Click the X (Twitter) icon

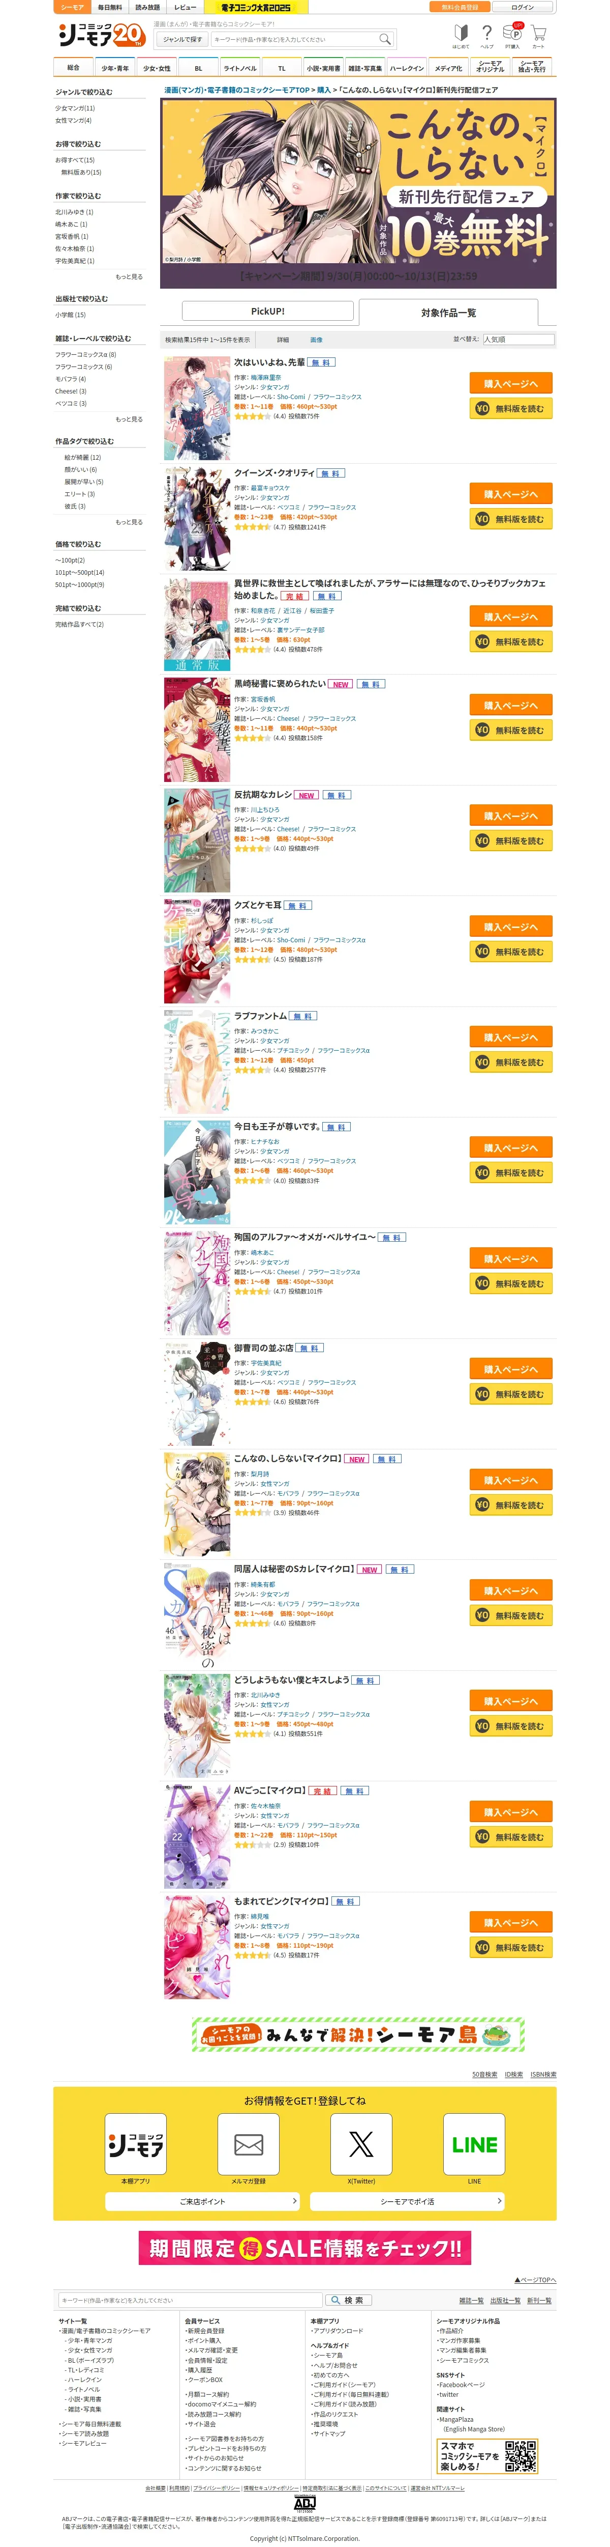[x=361, y=2145]
